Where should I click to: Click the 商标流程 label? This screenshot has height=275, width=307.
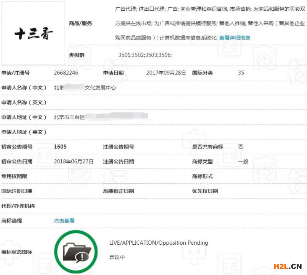(12, 221)
